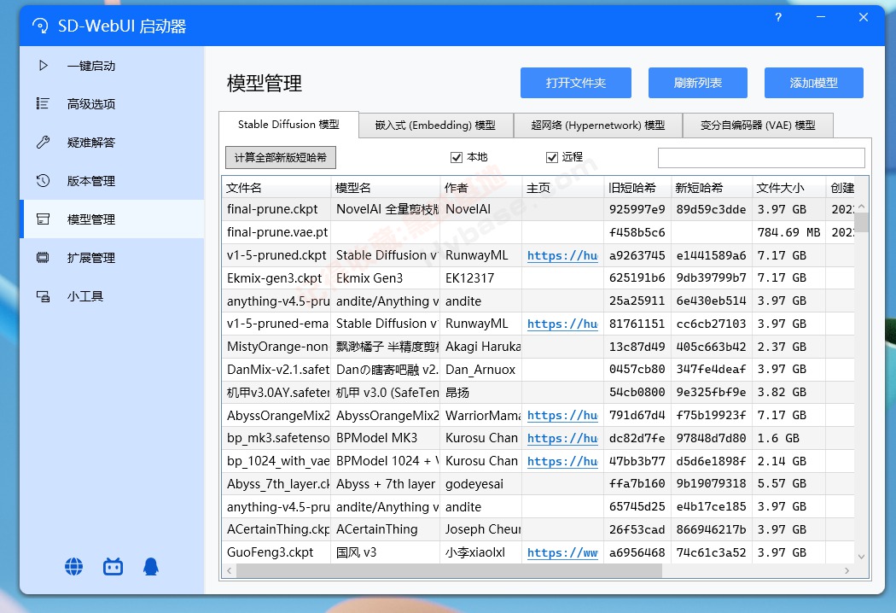This screenshot has height=613, width=896.
Task: Click the SD-WebUI launcher logo icon
Action: coord(40,26)
